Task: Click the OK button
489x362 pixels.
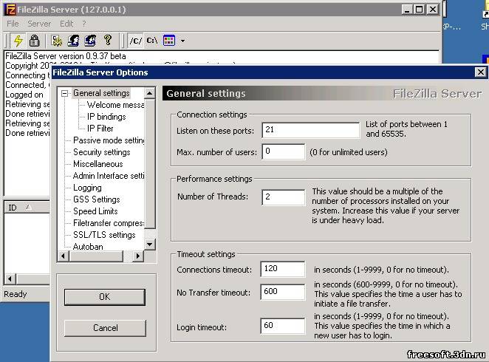Action: (x=105, y=297)
